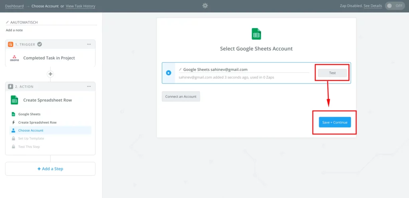Select the sahinev@gmail.com account radio button
Image resolution: width=409 pixels, height=198 pixels.
click(x=169, y=73)
